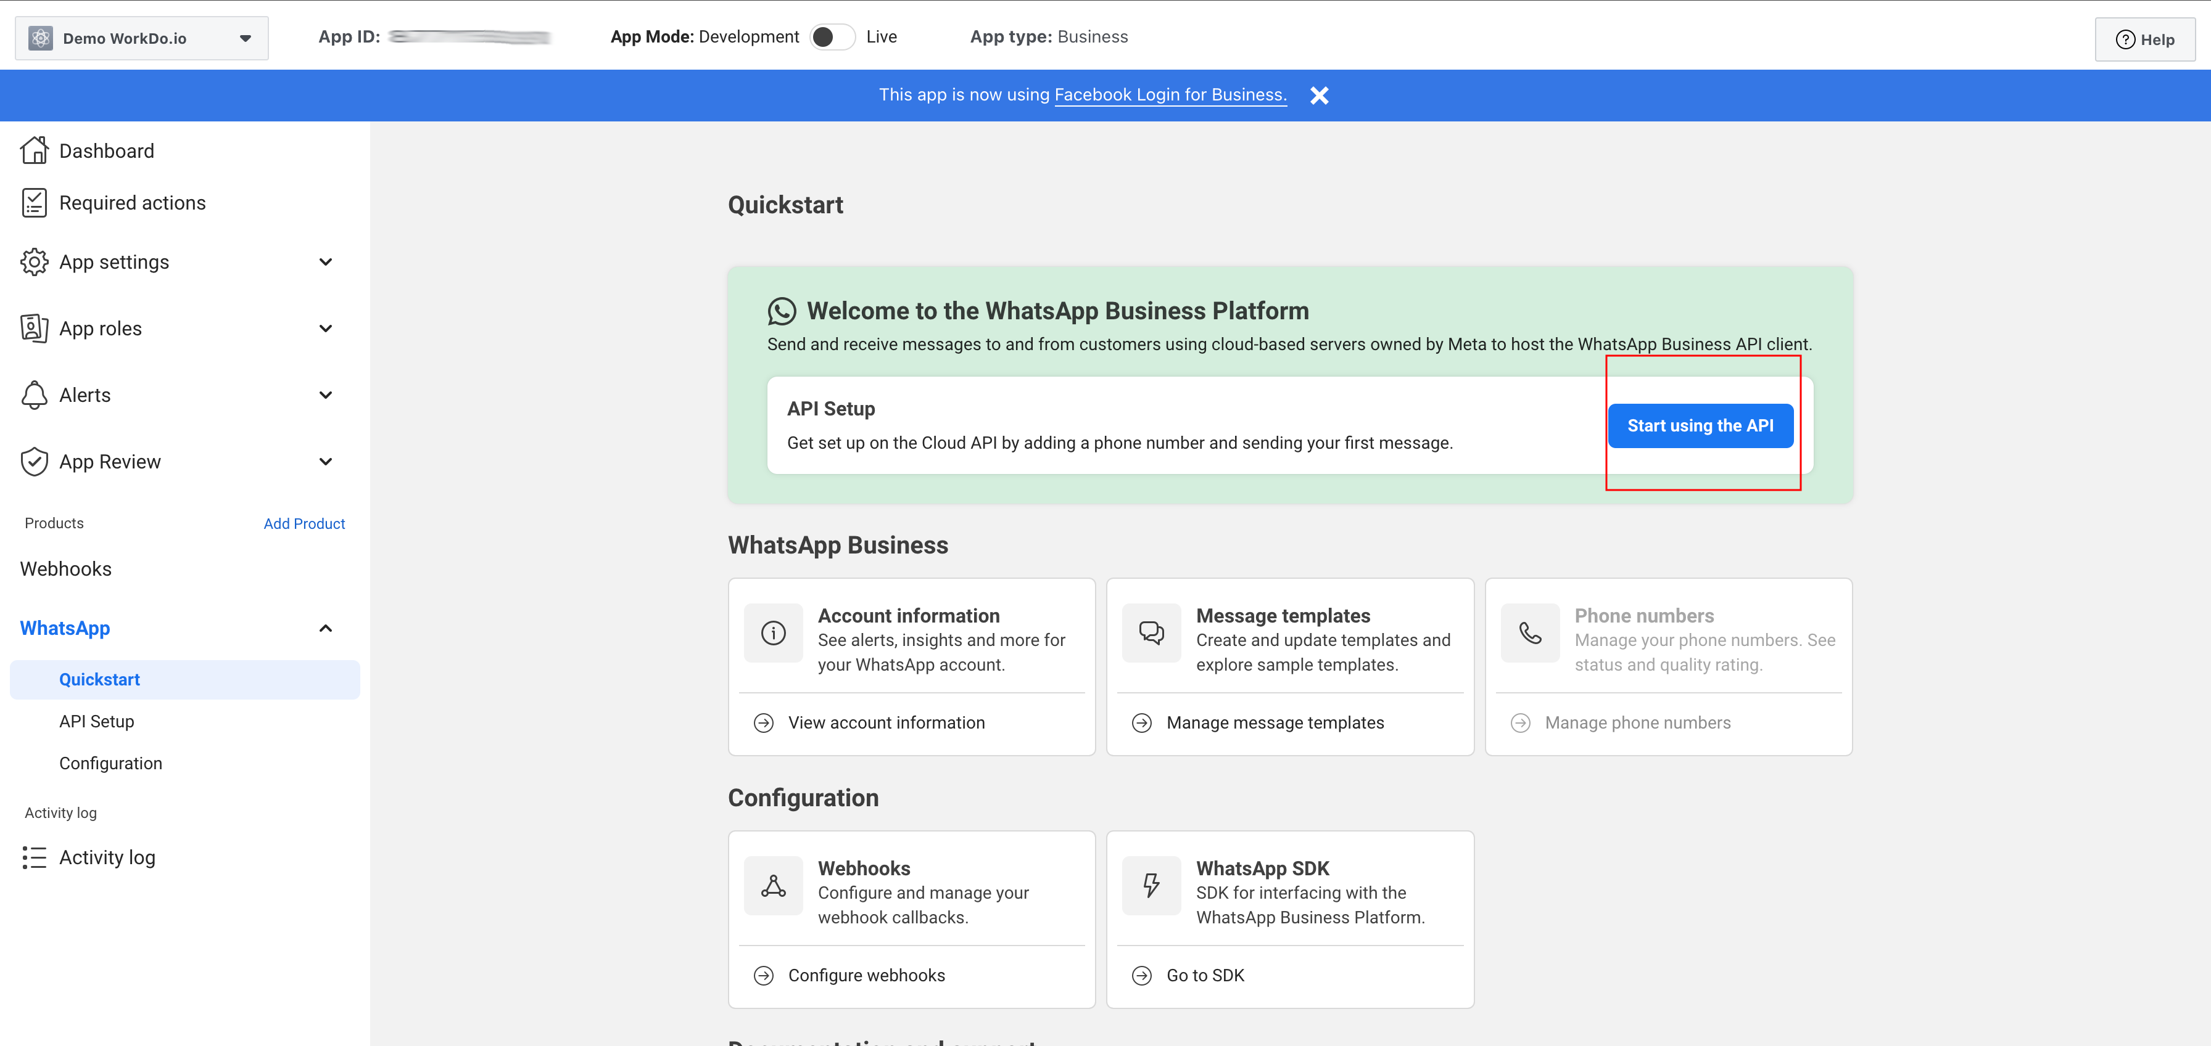Click the Add Product link in sidebar
This screenshot has width=2211, height=1046.
pos(305,521)
